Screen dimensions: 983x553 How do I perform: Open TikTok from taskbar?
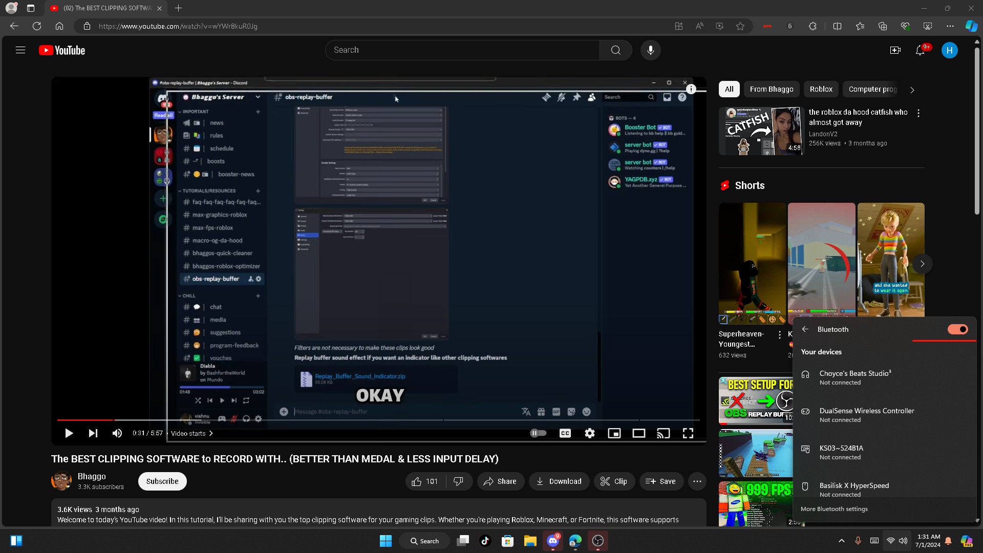[x=485, y=541]
